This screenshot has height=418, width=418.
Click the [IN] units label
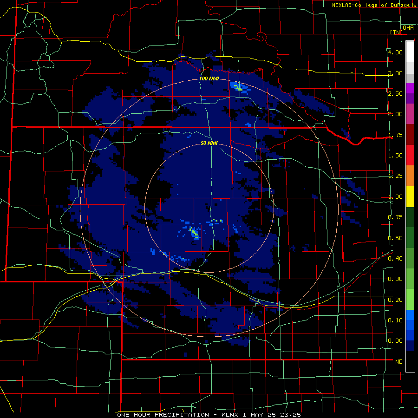[x=396, y=32]
